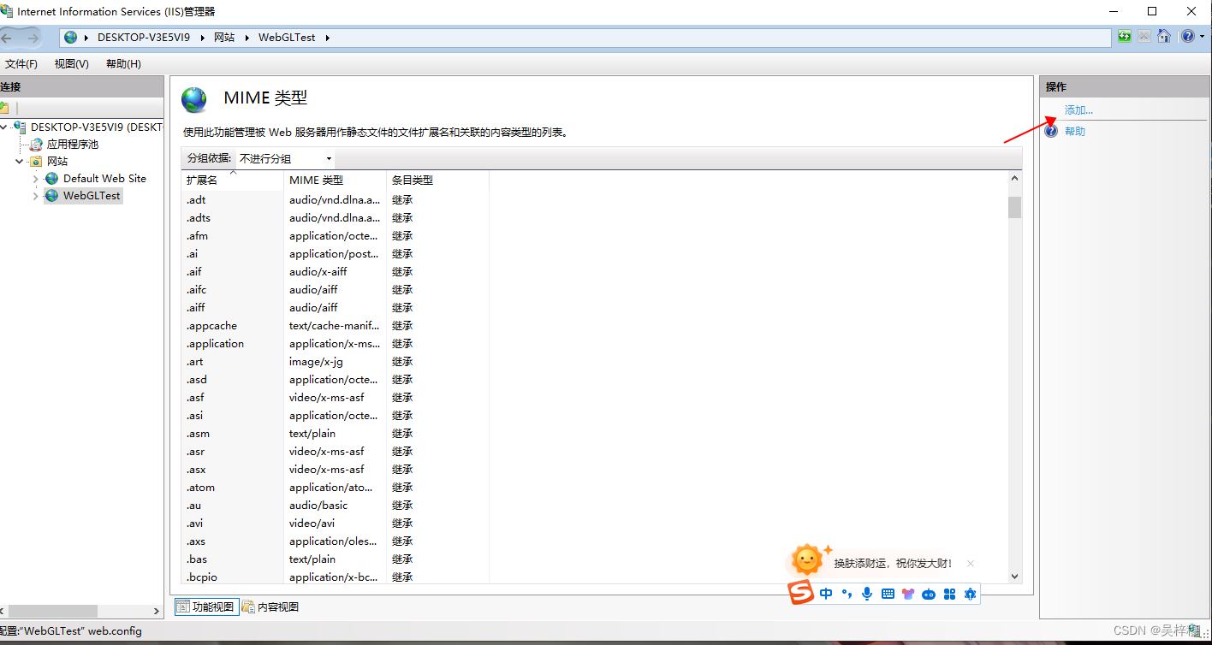The height and width of the screenshot is (645, 1212).
Task: Click the application pools icon in tree
Action: pyautogui.click(x=37, y=145)
